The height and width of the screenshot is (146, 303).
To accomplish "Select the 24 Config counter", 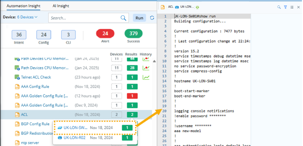I will 44,35.
